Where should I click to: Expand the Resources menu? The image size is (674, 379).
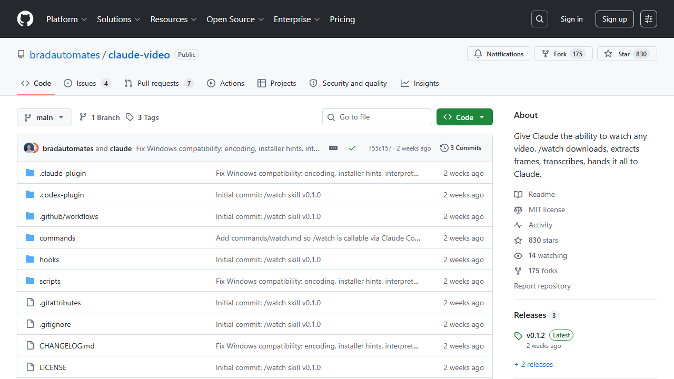(173, 19)
